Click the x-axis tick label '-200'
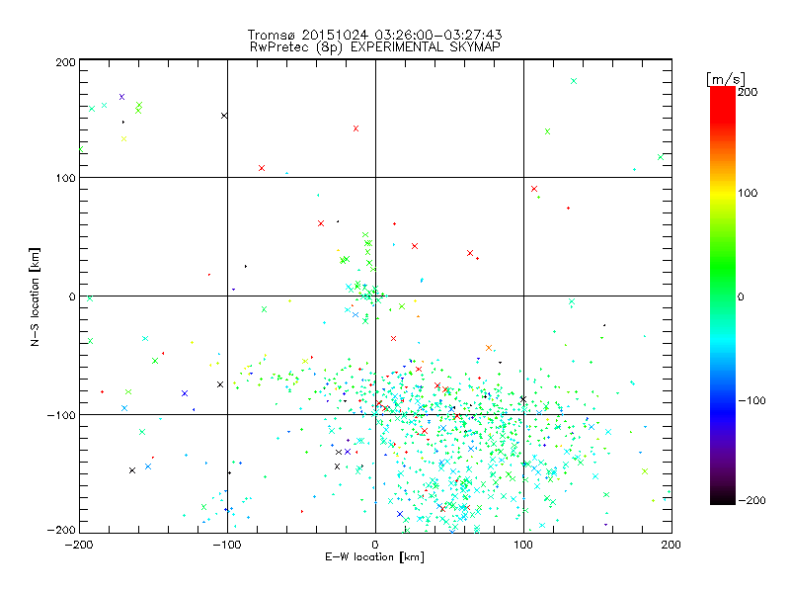Viewport: 790px width, 593px height. (79, 545)
